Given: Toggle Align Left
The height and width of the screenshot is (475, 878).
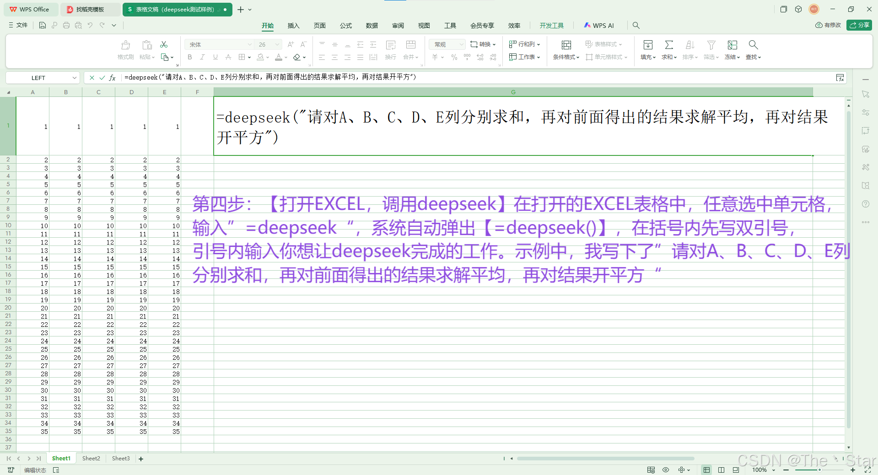Looking at the screenshot, I should point(322,57).
